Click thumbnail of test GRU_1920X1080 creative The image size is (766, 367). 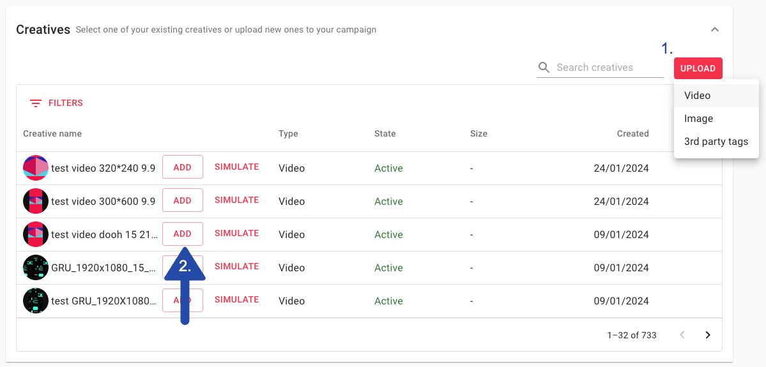coord(36,301)
